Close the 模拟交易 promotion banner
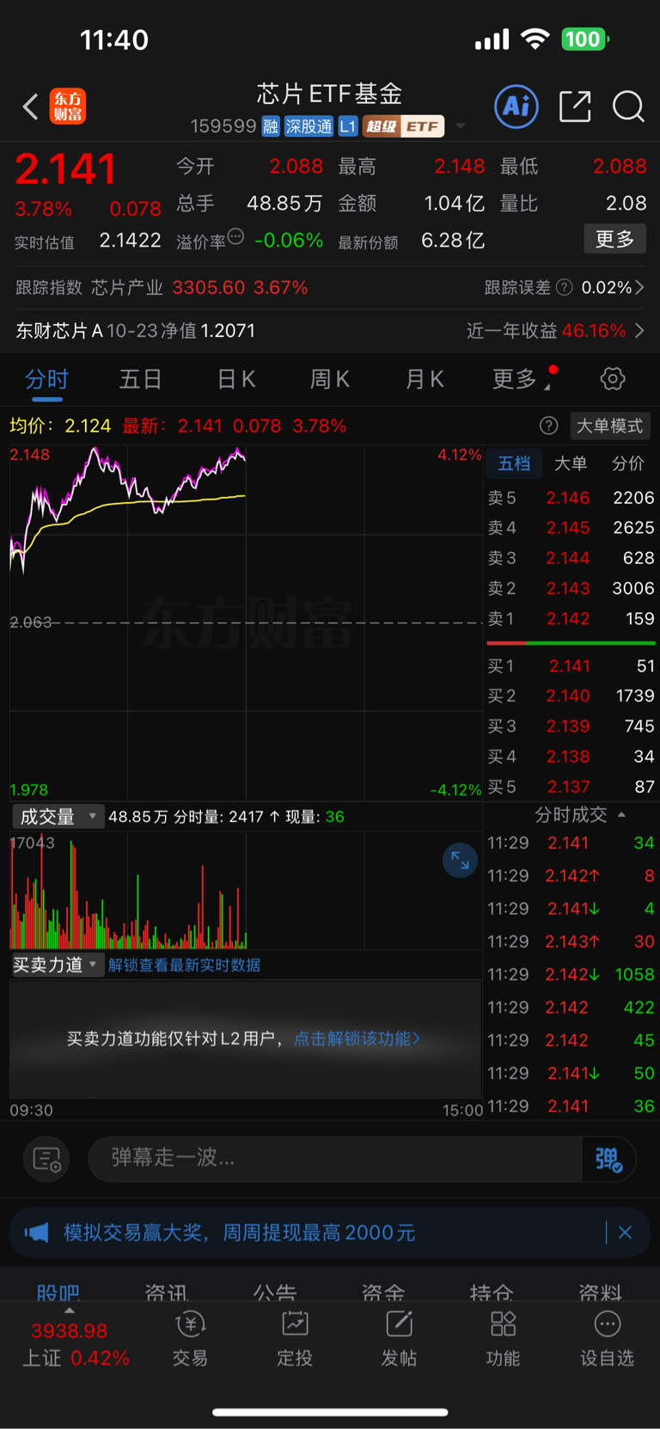The width and height of the screenshot is (660, 1429). click(x=625, y=1232)
